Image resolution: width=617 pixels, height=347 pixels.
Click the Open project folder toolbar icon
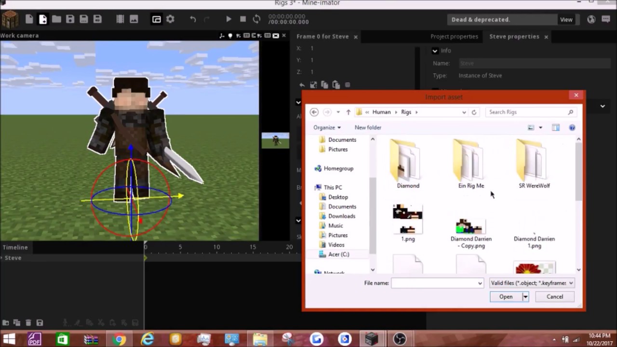56,19
